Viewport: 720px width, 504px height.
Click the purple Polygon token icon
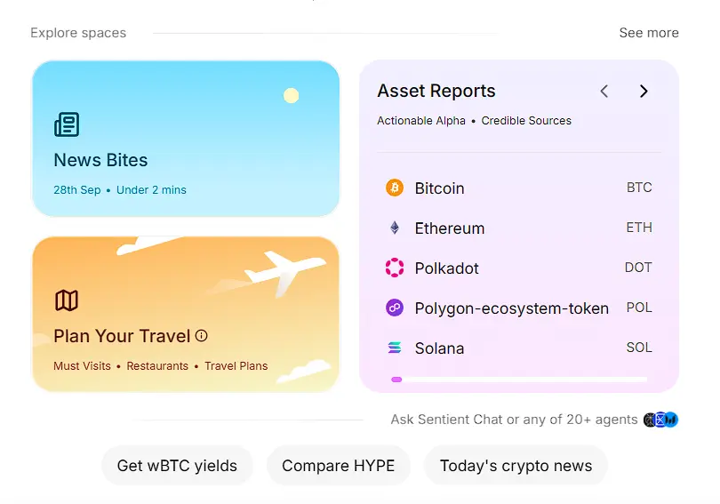395,308
